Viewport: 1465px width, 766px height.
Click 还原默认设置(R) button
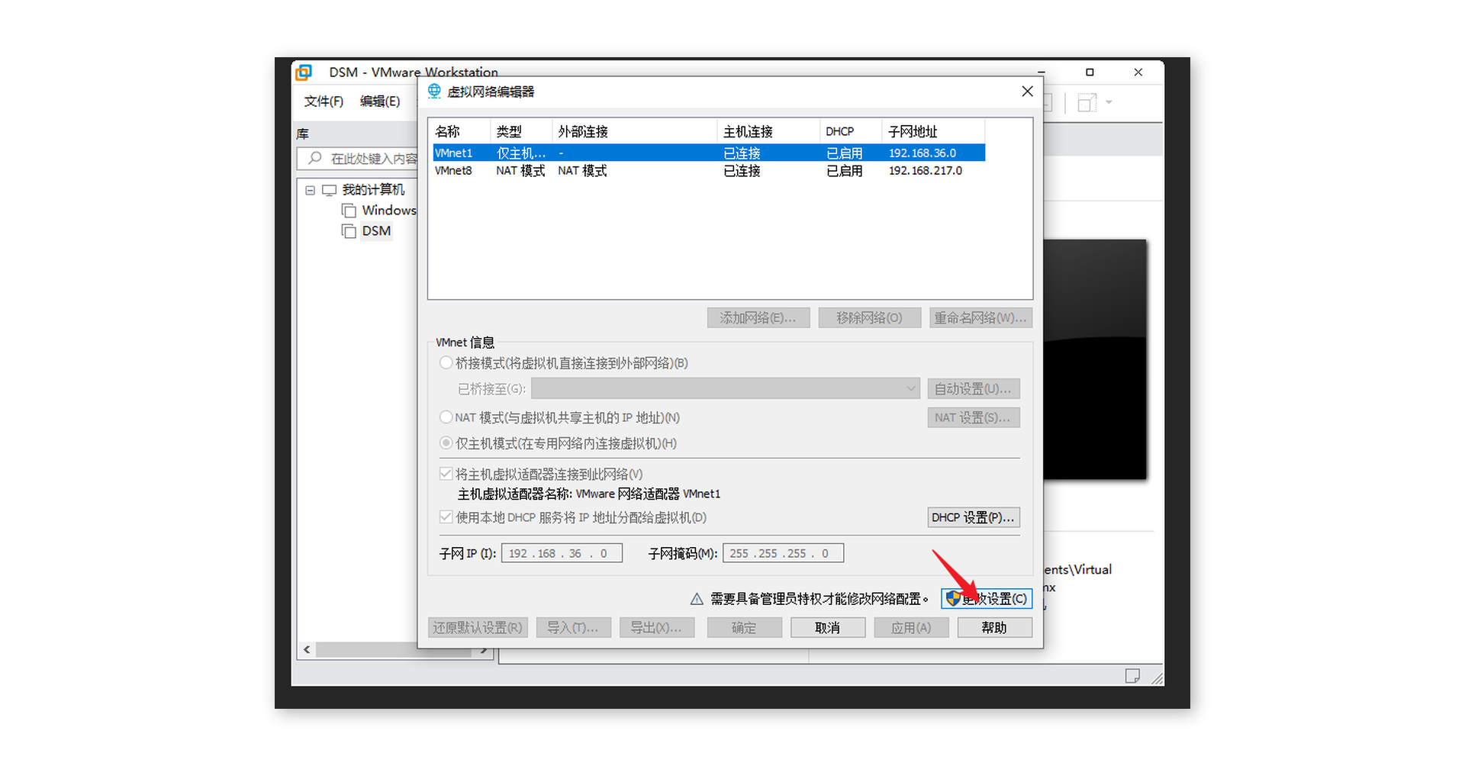coord(478,628)
